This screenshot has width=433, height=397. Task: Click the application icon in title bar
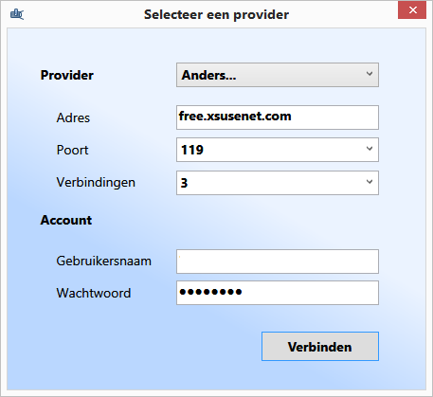[x=17, y=14]
